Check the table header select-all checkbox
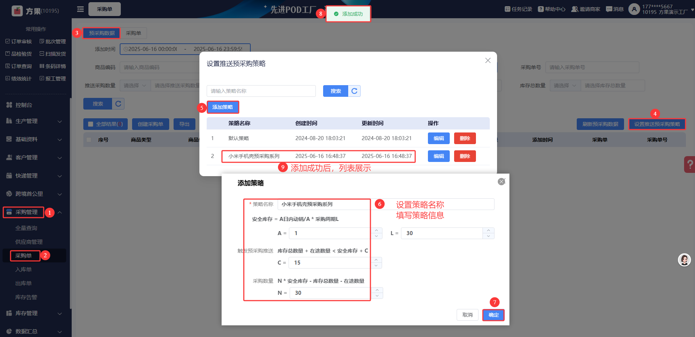Screen dimensions: 695x337 (x=89, y=140)
